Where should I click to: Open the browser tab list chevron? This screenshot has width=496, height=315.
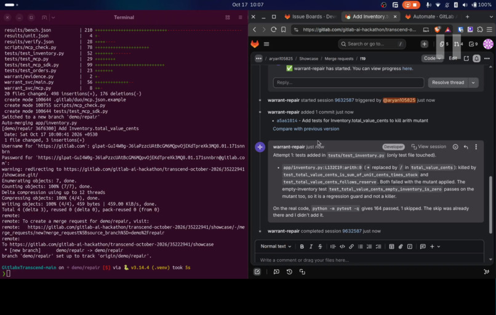pos(491,17)
